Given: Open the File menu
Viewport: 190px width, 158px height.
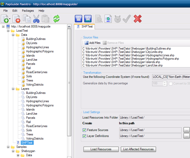Looking at the screenshot, I should 5,11.
